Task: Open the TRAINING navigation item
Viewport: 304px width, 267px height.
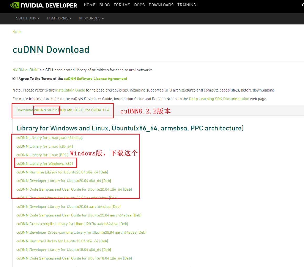Action: coord(187,5)
